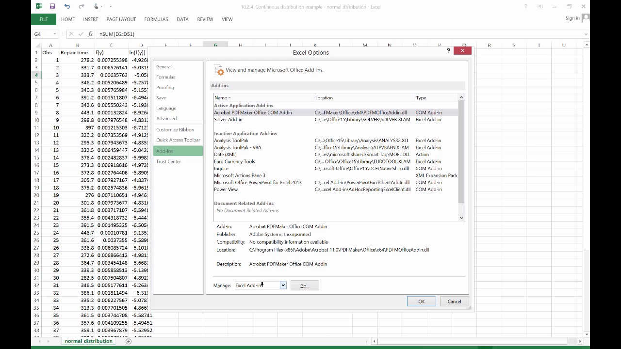Screen dimensions: 621x349
Task: Click the Type column header
Action: click(x=436, y=97)
